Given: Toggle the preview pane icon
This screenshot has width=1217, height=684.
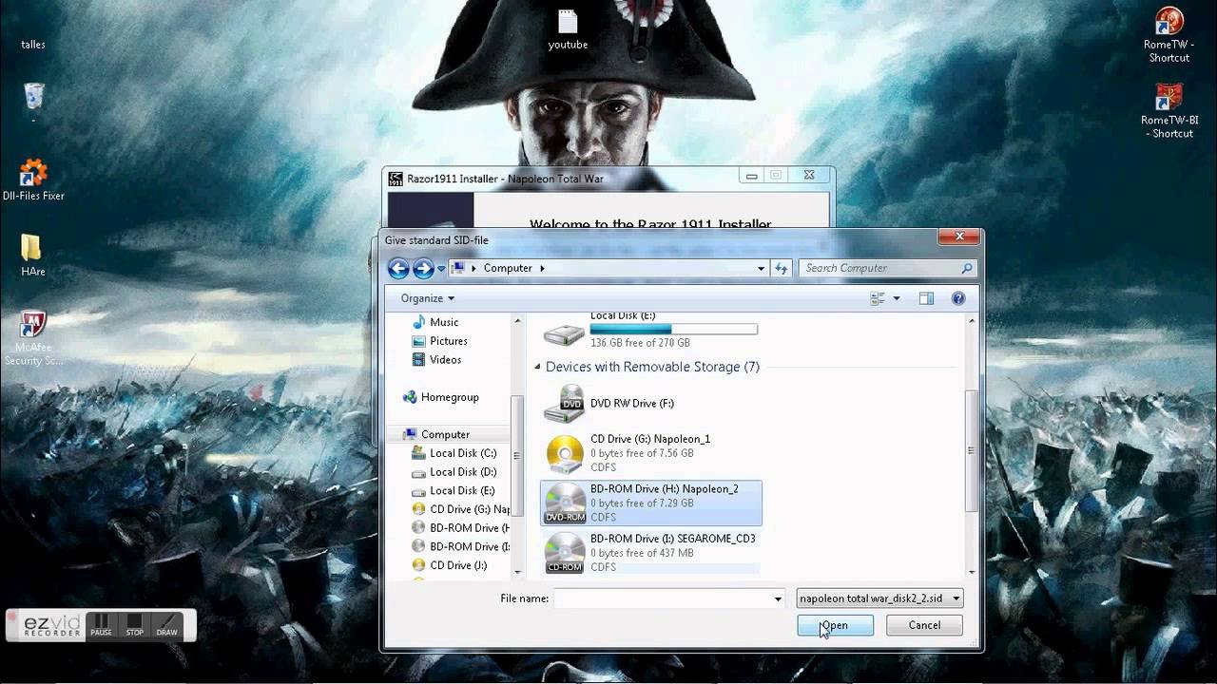Looking at the screenshot, I should coord(926,298).
